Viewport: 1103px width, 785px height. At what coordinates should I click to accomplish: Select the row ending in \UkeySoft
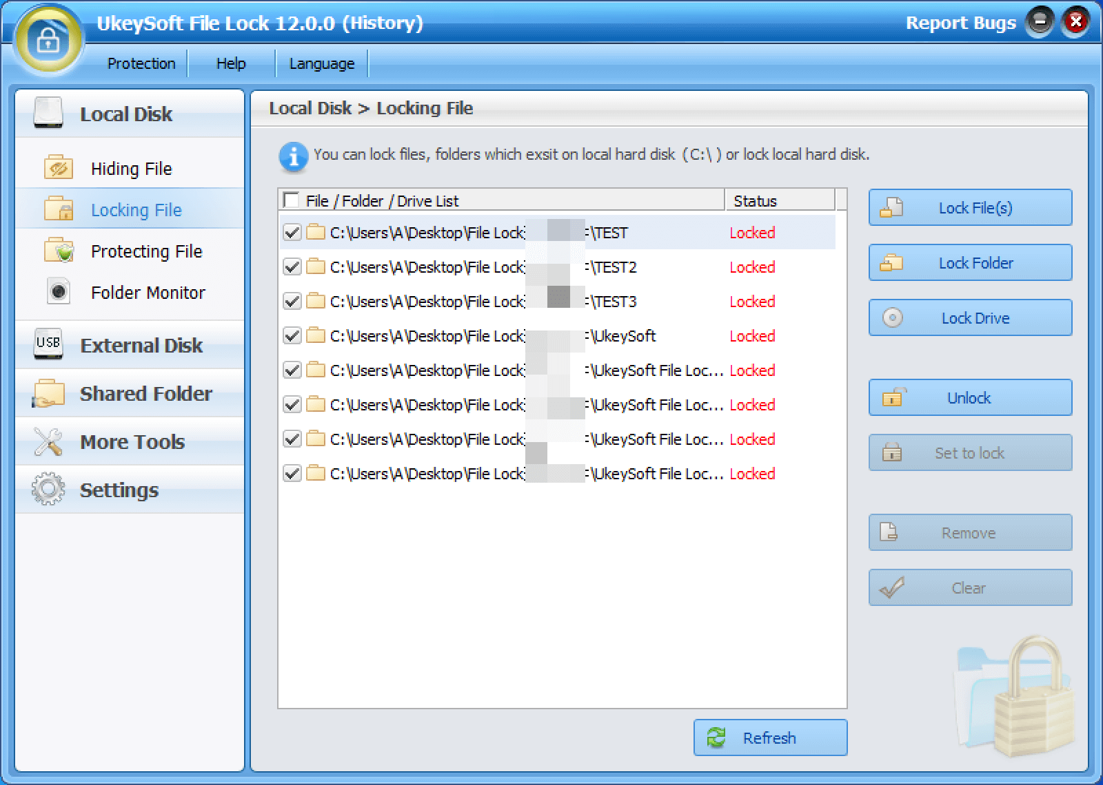coord(557,335)
